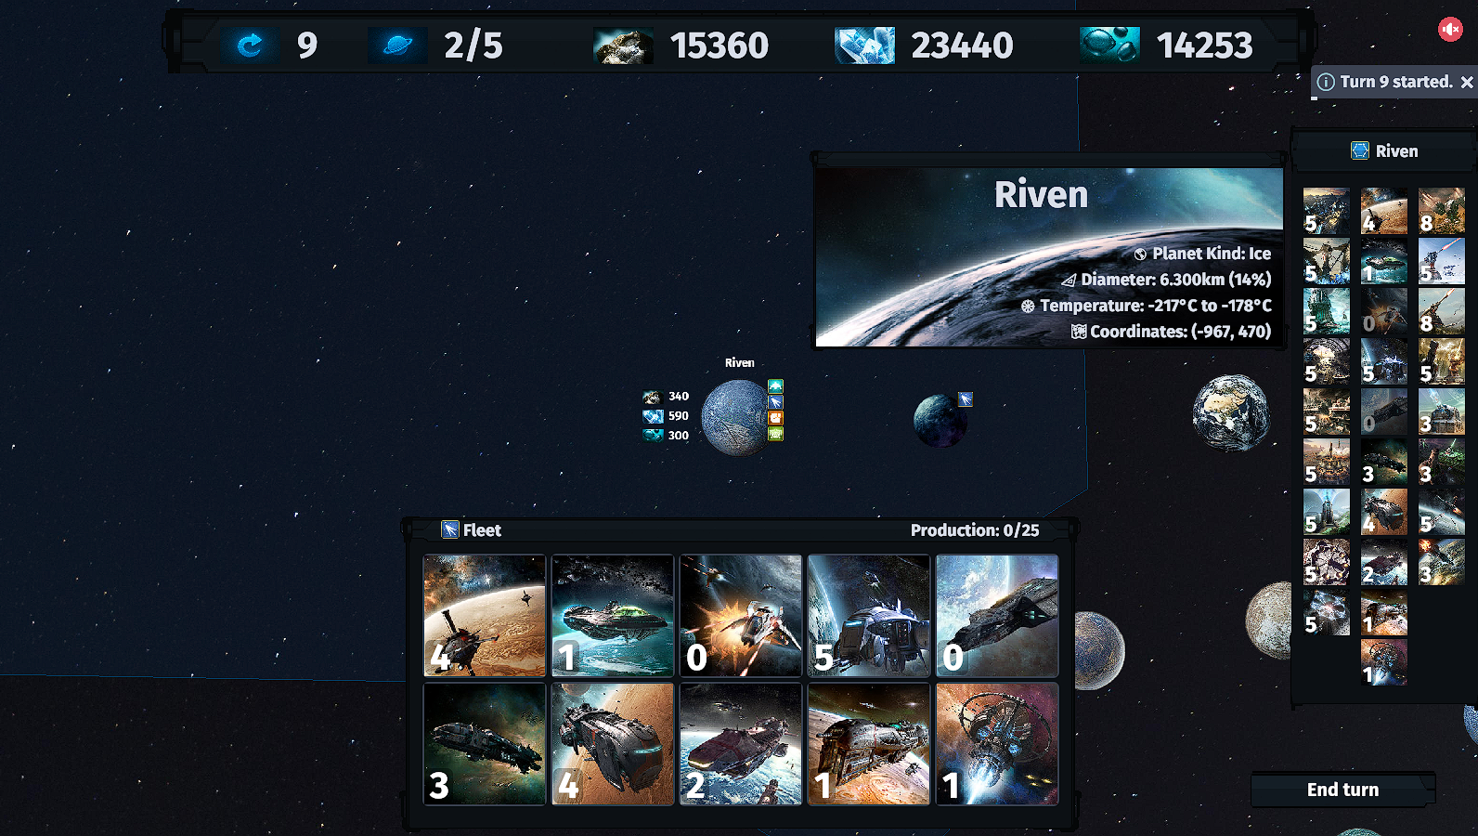Select the Earth-like planet on the map
This screenshot has height=836, width=1478.
pos(1231,412)
